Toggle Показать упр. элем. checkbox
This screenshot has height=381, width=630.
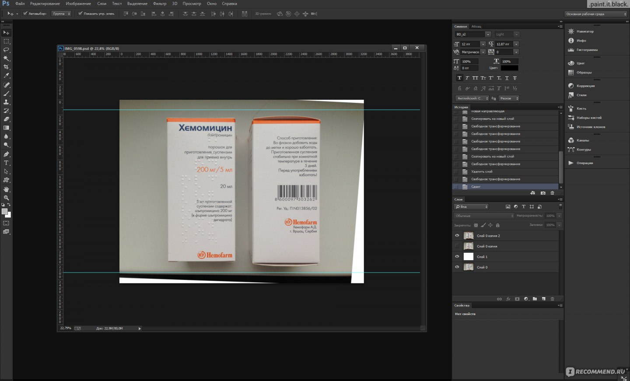[80, 14]
